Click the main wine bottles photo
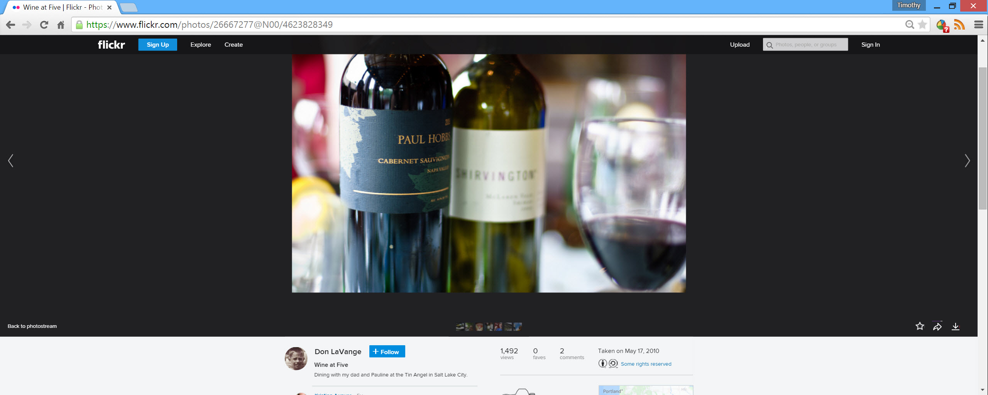Viewport: 988px width, 395px height. click(x=489, y=173)
